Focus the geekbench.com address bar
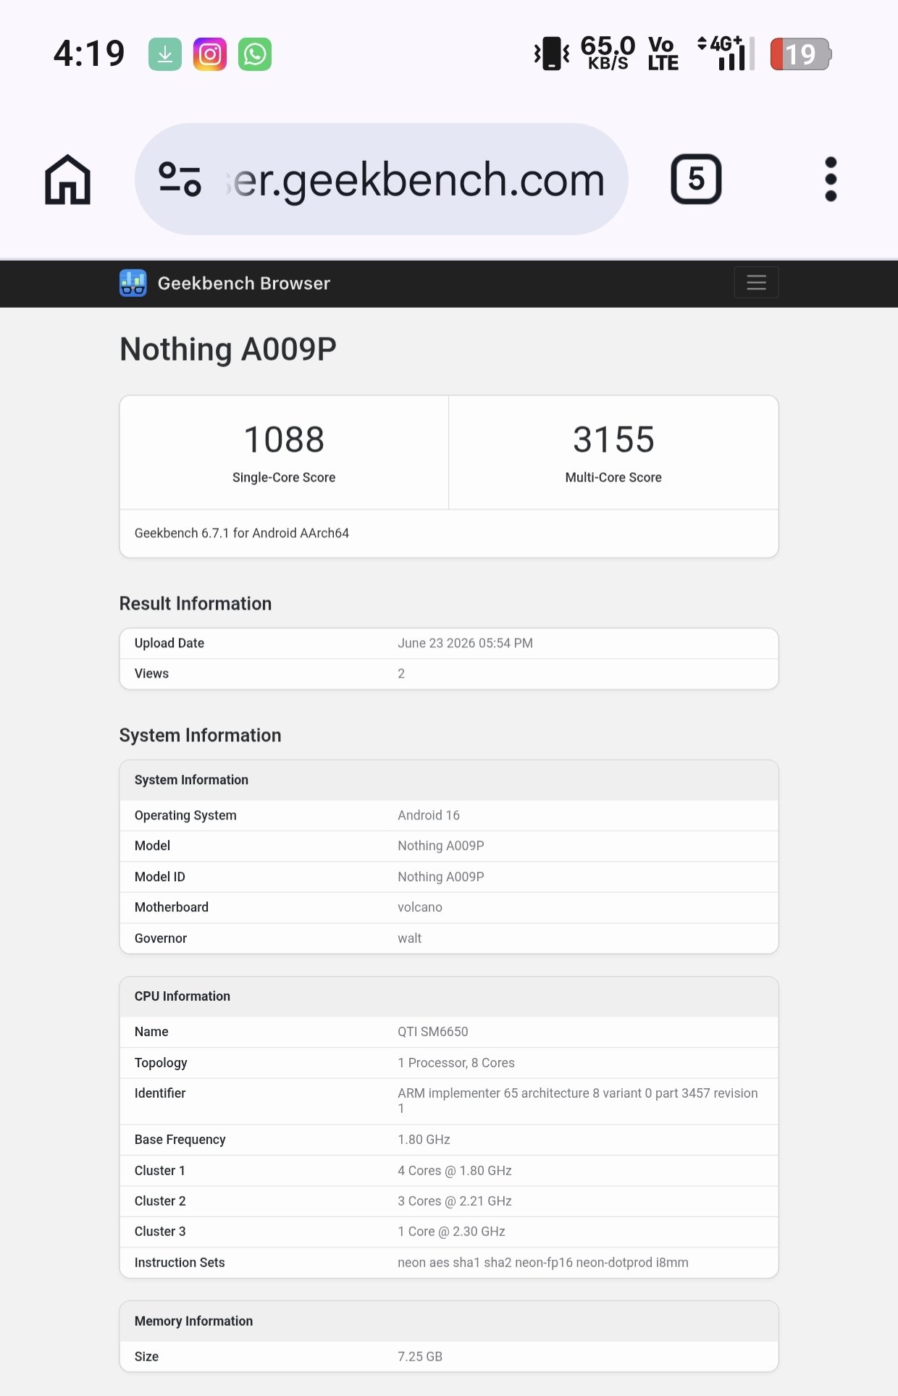 (382, 179)
